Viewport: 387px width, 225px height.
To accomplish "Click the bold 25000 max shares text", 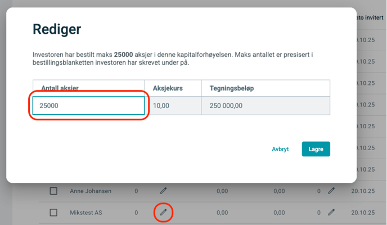I will (123, 55).
